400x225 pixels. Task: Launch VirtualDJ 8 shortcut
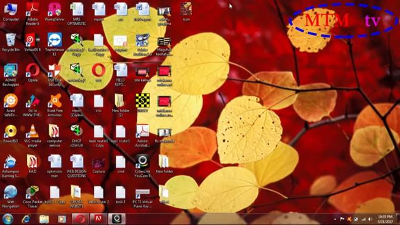coord(32,42)
